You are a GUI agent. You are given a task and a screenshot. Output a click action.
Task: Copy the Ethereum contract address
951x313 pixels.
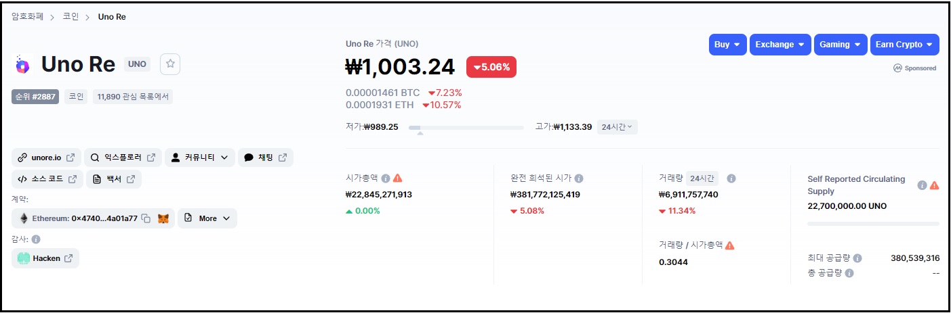pyautogui.click(x=146, y=218)
